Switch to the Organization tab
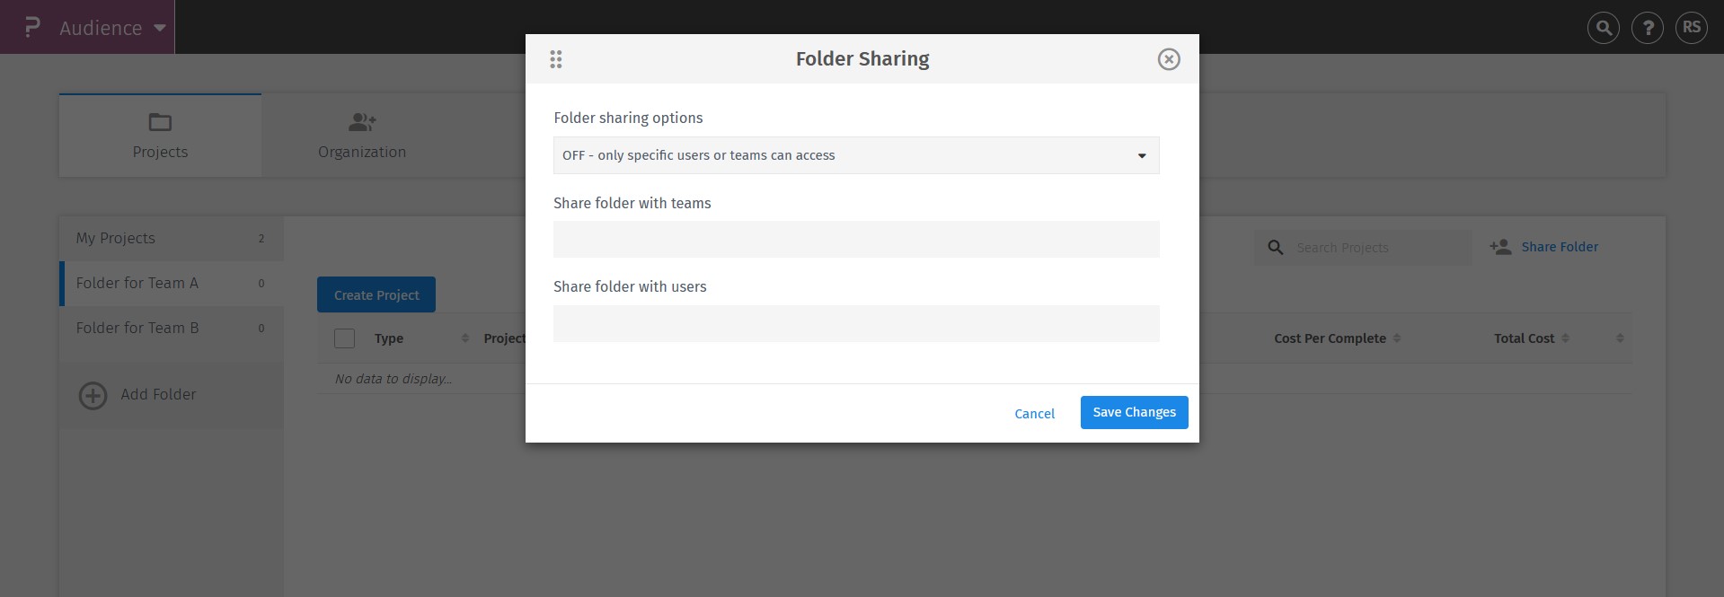Image resolution: width=1724 pixels, height=597 pixels. click(x=362, y=136)
